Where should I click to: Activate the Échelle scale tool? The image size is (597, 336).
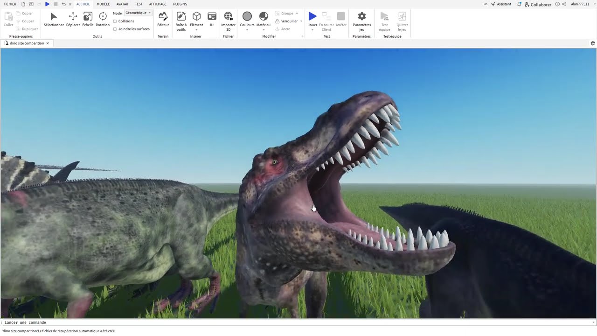coord(88,19)
